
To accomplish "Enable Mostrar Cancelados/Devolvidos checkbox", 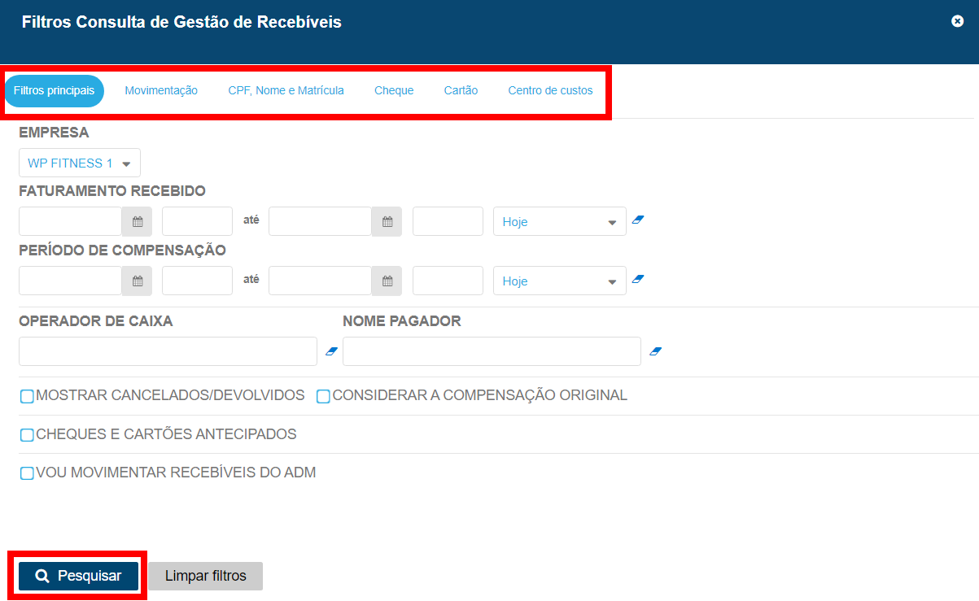I will click(27, 397).
